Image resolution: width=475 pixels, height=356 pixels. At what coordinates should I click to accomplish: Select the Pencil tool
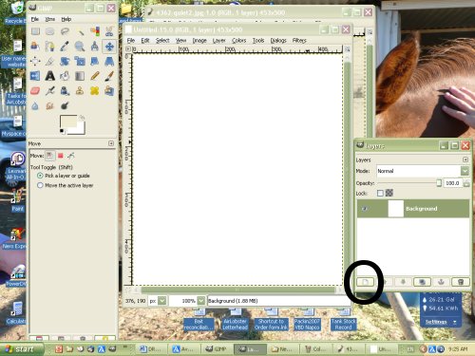point(94,76)
